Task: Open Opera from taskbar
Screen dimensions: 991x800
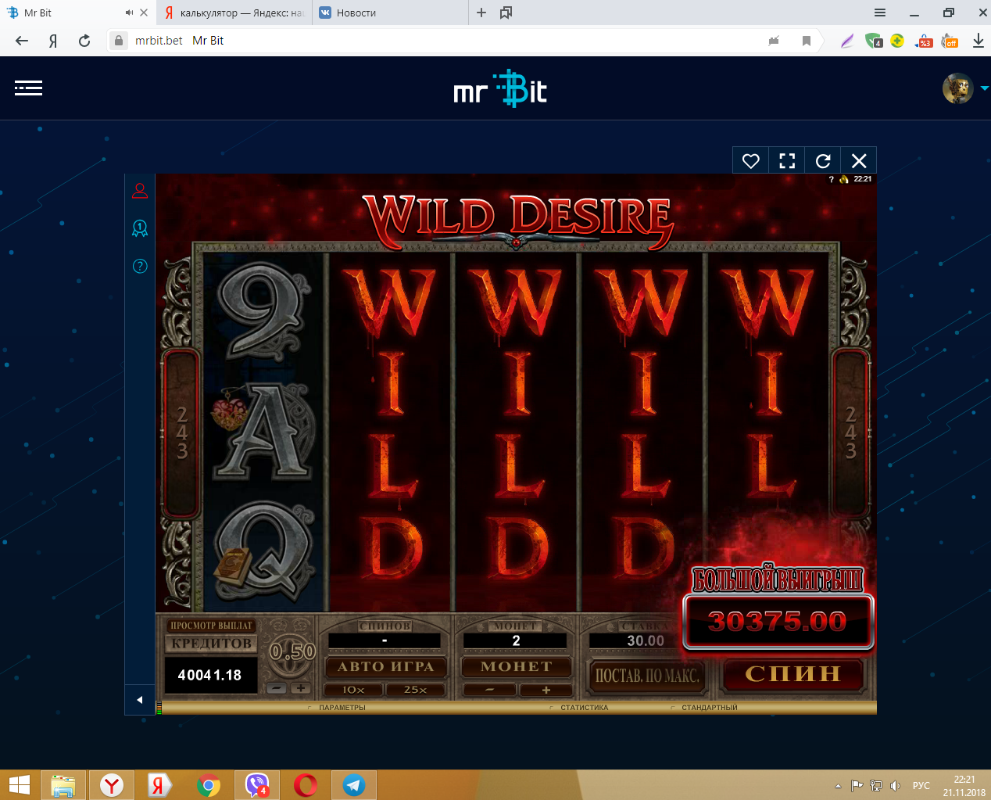Action: click(305, 785)
